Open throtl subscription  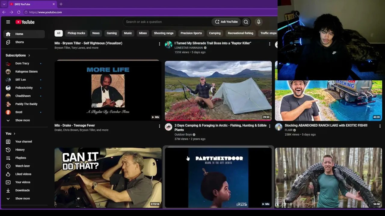tap(24, 112)
